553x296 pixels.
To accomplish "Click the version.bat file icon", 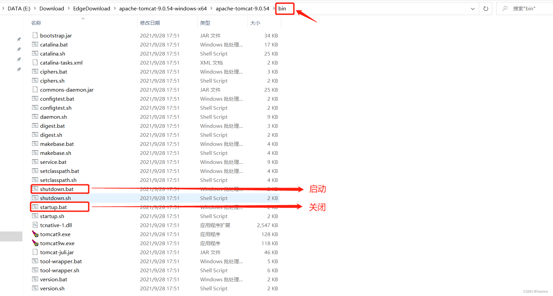I will coord(35,279).
